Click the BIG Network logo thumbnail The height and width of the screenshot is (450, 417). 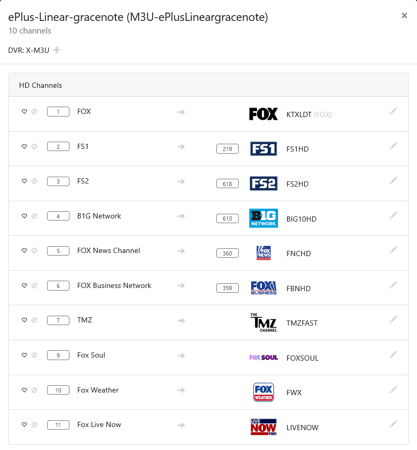[x=263, y=218]
